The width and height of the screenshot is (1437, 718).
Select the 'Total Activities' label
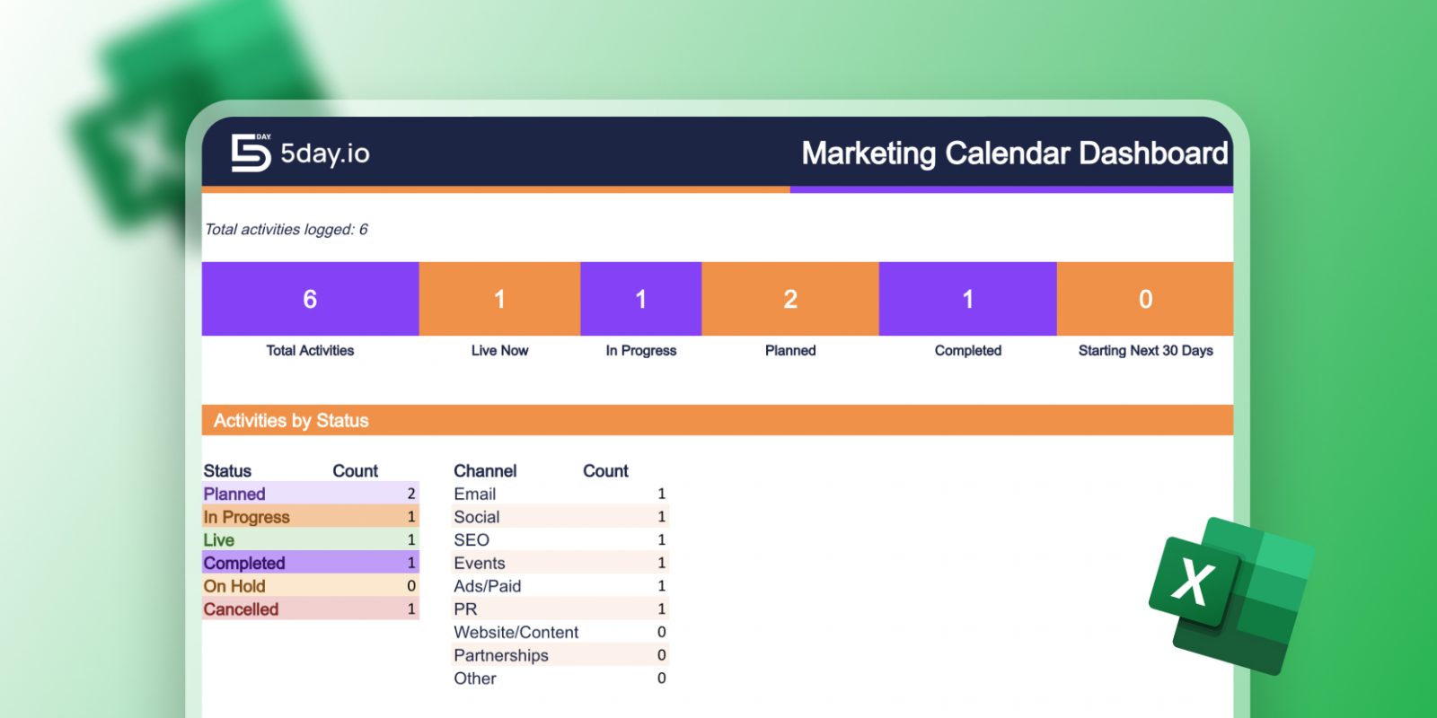310,351
